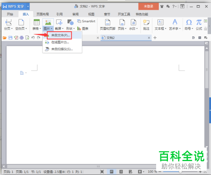Insert a 图表 chart
Screen dimensions: 211x175
[x=83, y=29]
